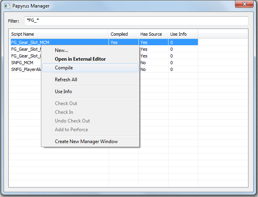
Task: Select the FG_Gear_Slot_MCM script row
Action: [x=30, y=42]
